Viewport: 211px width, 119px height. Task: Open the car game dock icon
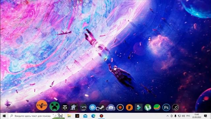click(83, 107)
